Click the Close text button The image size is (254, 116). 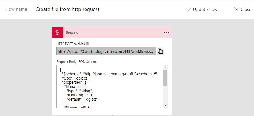point(246,10)
